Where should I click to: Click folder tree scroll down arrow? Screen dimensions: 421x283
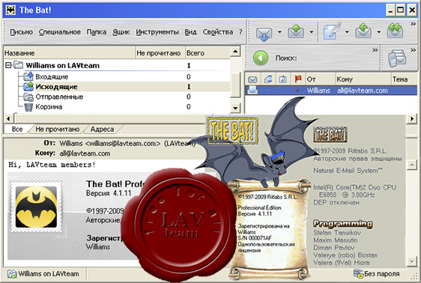[235, 108]
